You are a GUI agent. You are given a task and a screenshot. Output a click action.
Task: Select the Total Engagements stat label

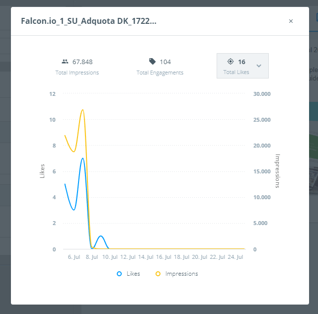click(160, 73)
